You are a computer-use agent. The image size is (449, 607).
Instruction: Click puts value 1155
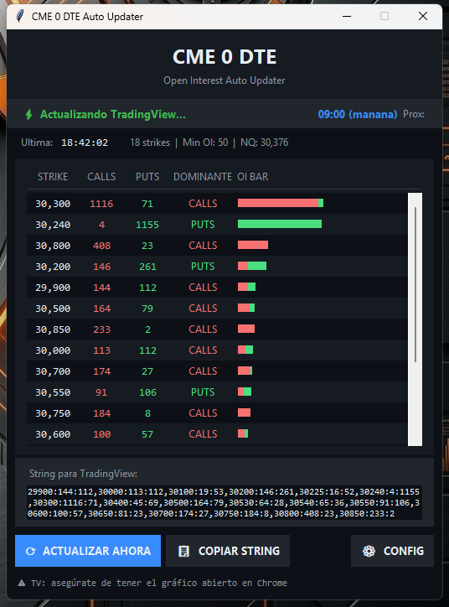click(147, 225)
